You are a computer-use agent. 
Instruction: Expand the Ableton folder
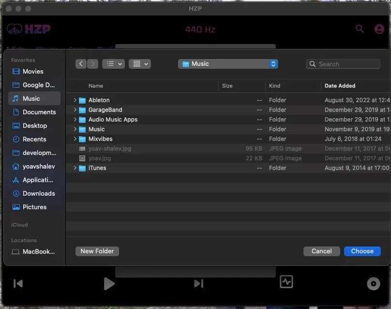tap(75, 100)
